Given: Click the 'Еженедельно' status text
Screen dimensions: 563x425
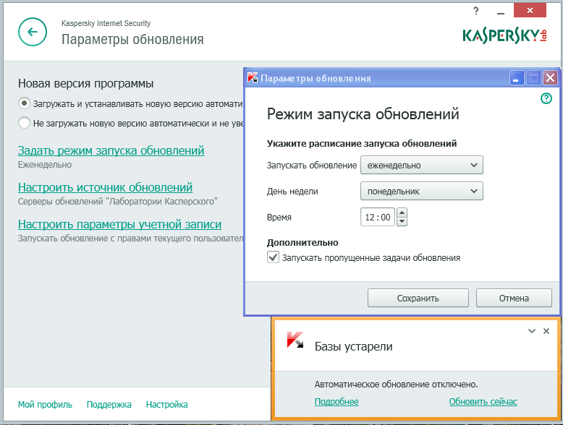Looking at the screenshot, I should point(45,165).
